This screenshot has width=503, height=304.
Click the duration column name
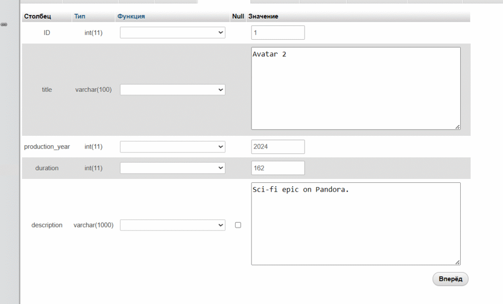click(47, 168)
